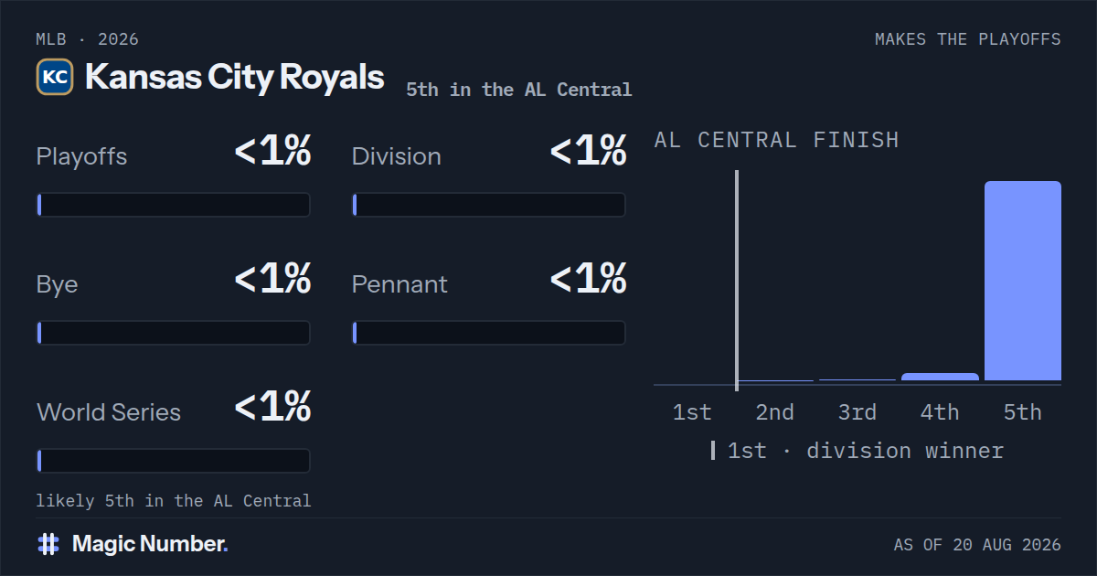Screen dimensions: 1097x576
Task: Click the 5th place finish chart bar
Action: [1023, 281]
